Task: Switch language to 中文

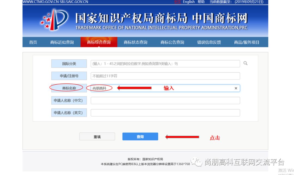Action: (177, 2)
